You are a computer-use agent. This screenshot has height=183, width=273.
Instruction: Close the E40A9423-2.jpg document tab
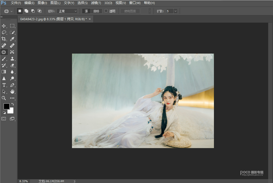[x=89, y=19]
